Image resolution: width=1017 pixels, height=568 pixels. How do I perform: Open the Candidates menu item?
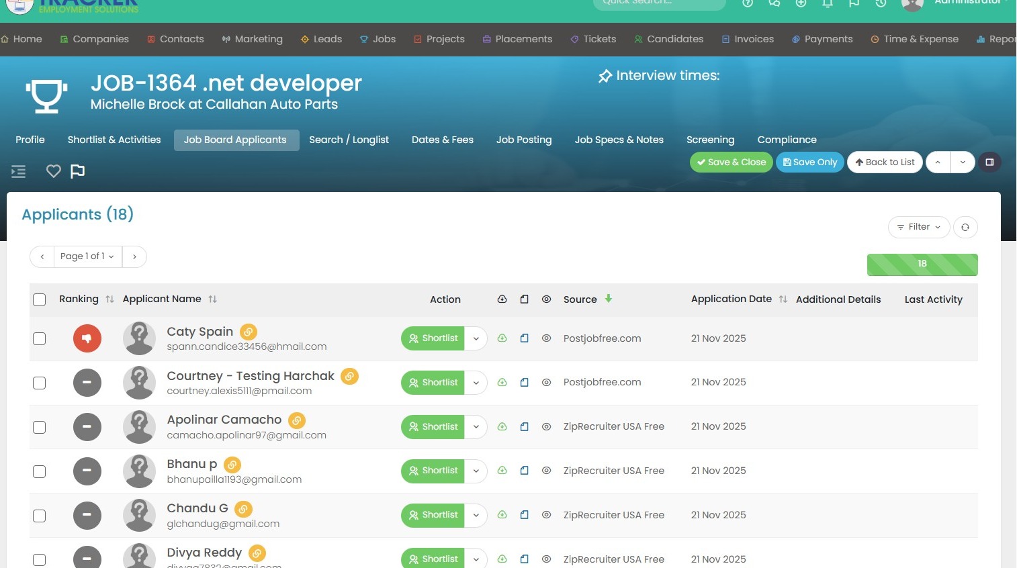point(668,39)
